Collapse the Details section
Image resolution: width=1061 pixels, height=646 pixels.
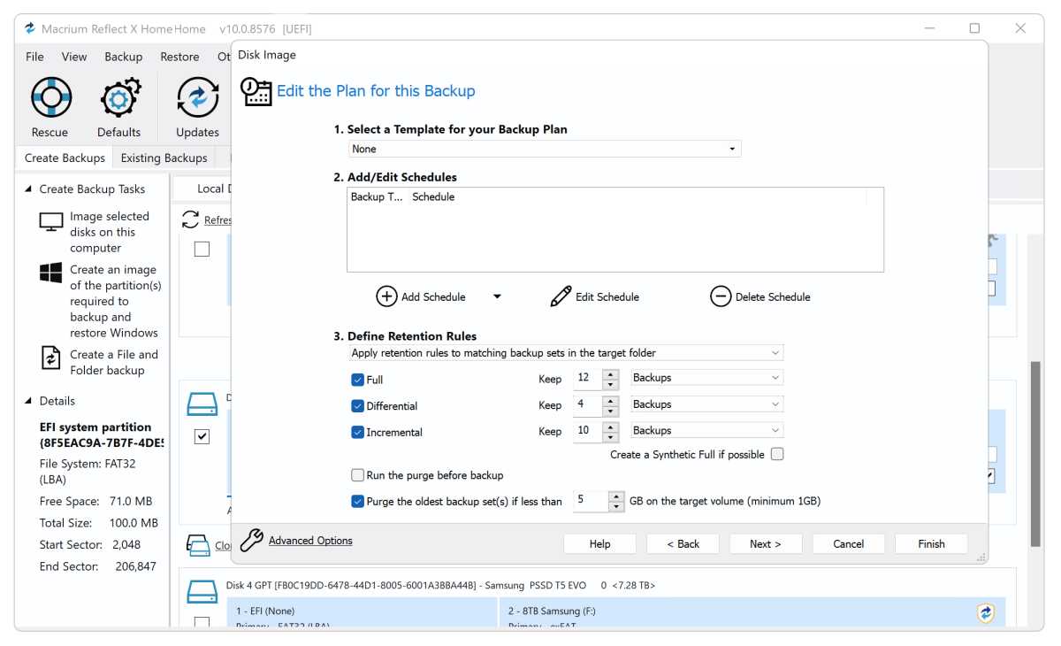(28, 401)
